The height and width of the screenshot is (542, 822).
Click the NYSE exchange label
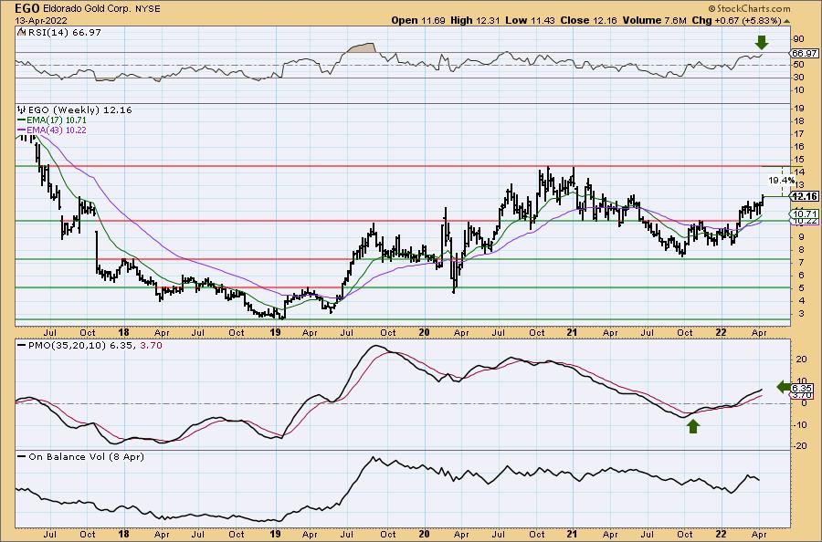click(x=146, y=9)
